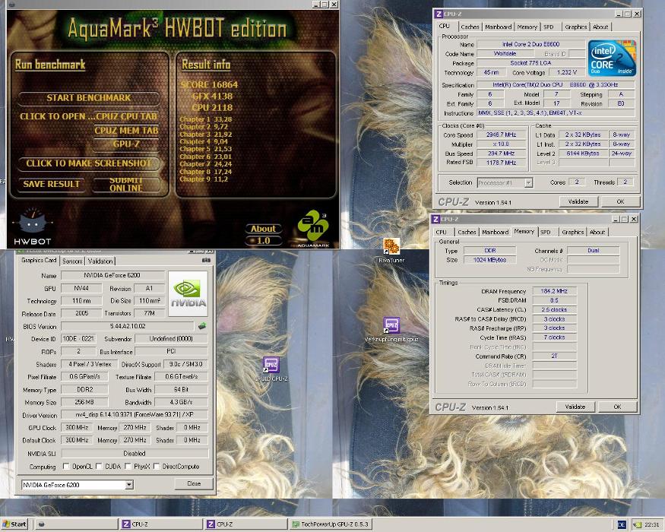Open the SPD tab in upper CPU-Z window

[549, 27]
